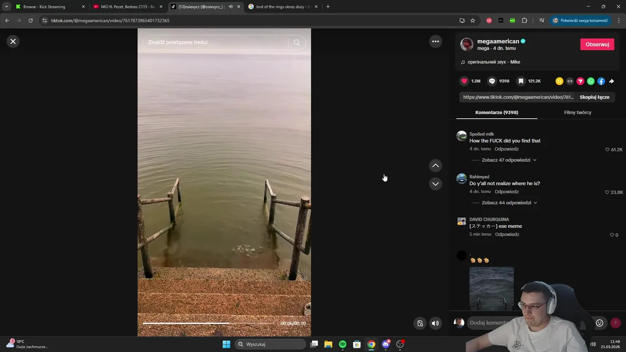626x352 pixels.
Task: Mute the TikTok tab via speaker icon
Action: tap(231, 7)
